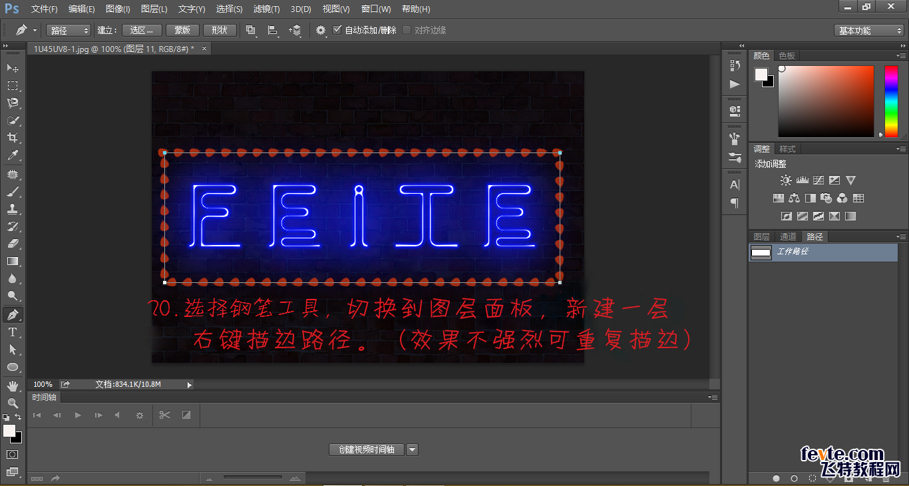The image size is (909, 486).
Task: Click the 选区 button in the options bar
Action: click(141, 30)
